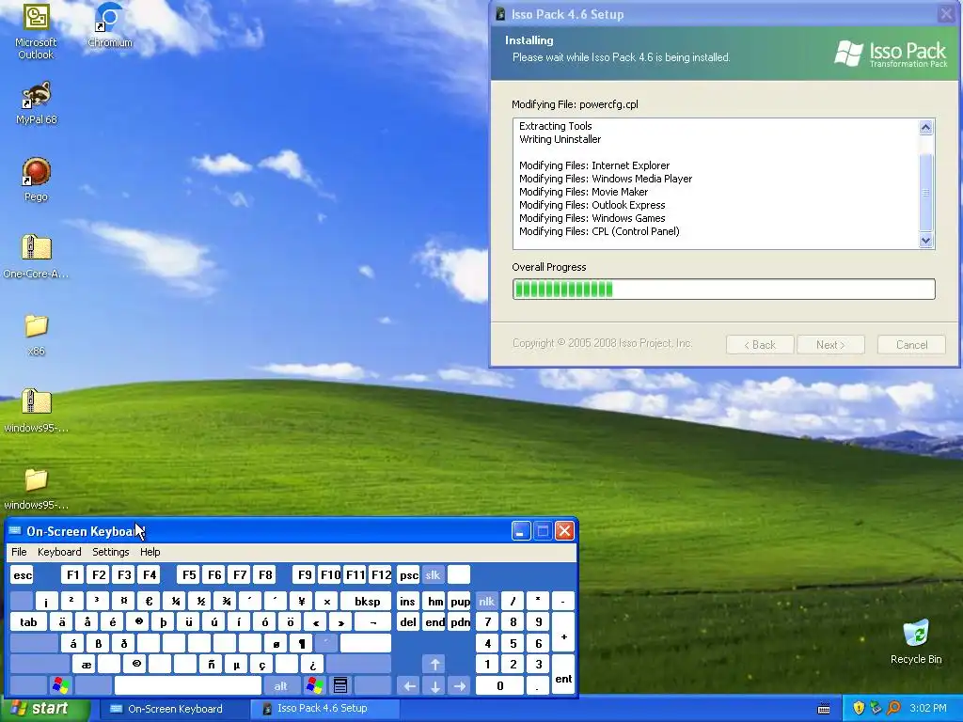Select 'Modifying Files: Outlook Express' log line
963x722 pixels.
tap(592, 205)
